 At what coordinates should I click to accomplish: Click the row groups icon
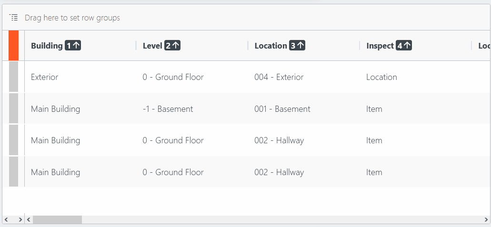tap(14, 18)
